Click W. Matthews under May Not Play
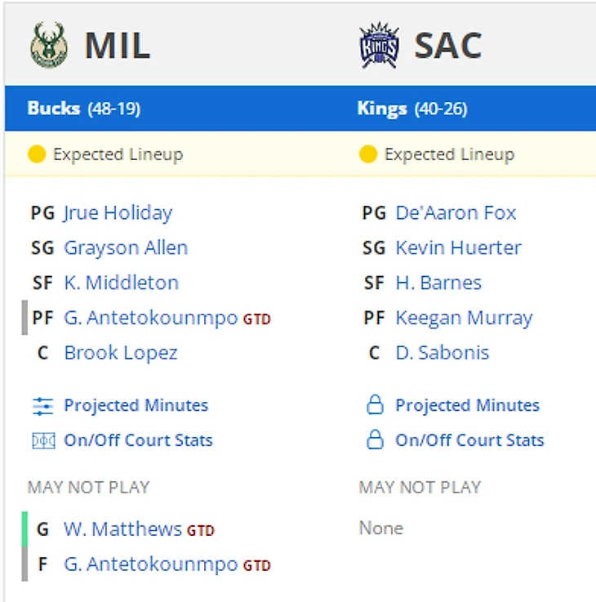 [x=122, y=529]
